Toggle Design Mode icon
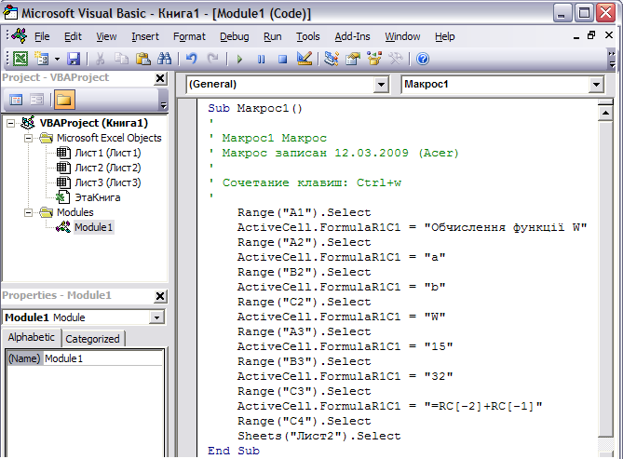Viewport: 623px width, 459px height. tap(305, 59)
